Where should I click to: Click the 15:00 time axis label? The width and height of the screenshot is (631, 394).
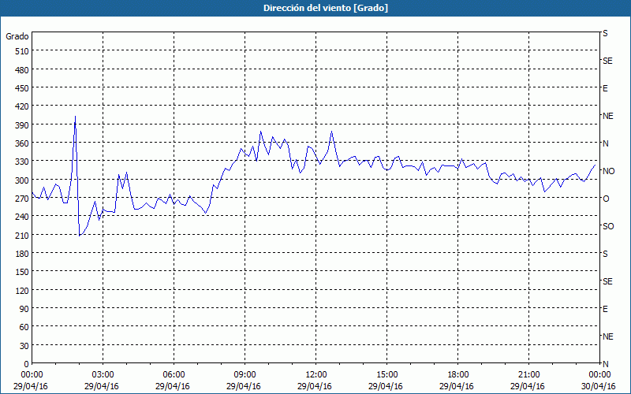coord(386,375)
